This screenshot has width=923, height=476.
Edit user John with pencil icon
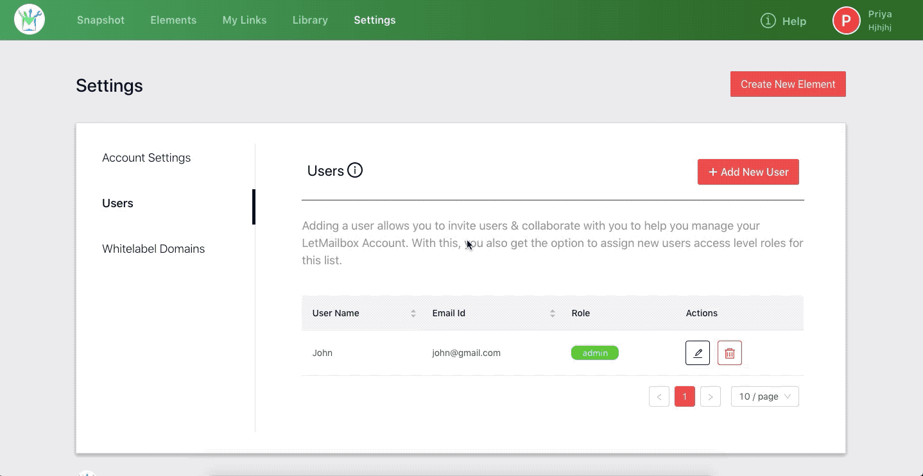tap(698, 353)
